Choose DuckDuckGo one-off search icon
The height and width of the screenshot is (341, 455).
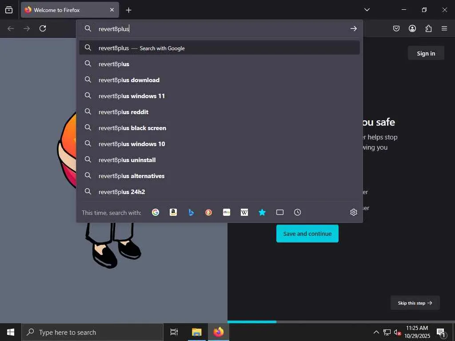point(209,213)
